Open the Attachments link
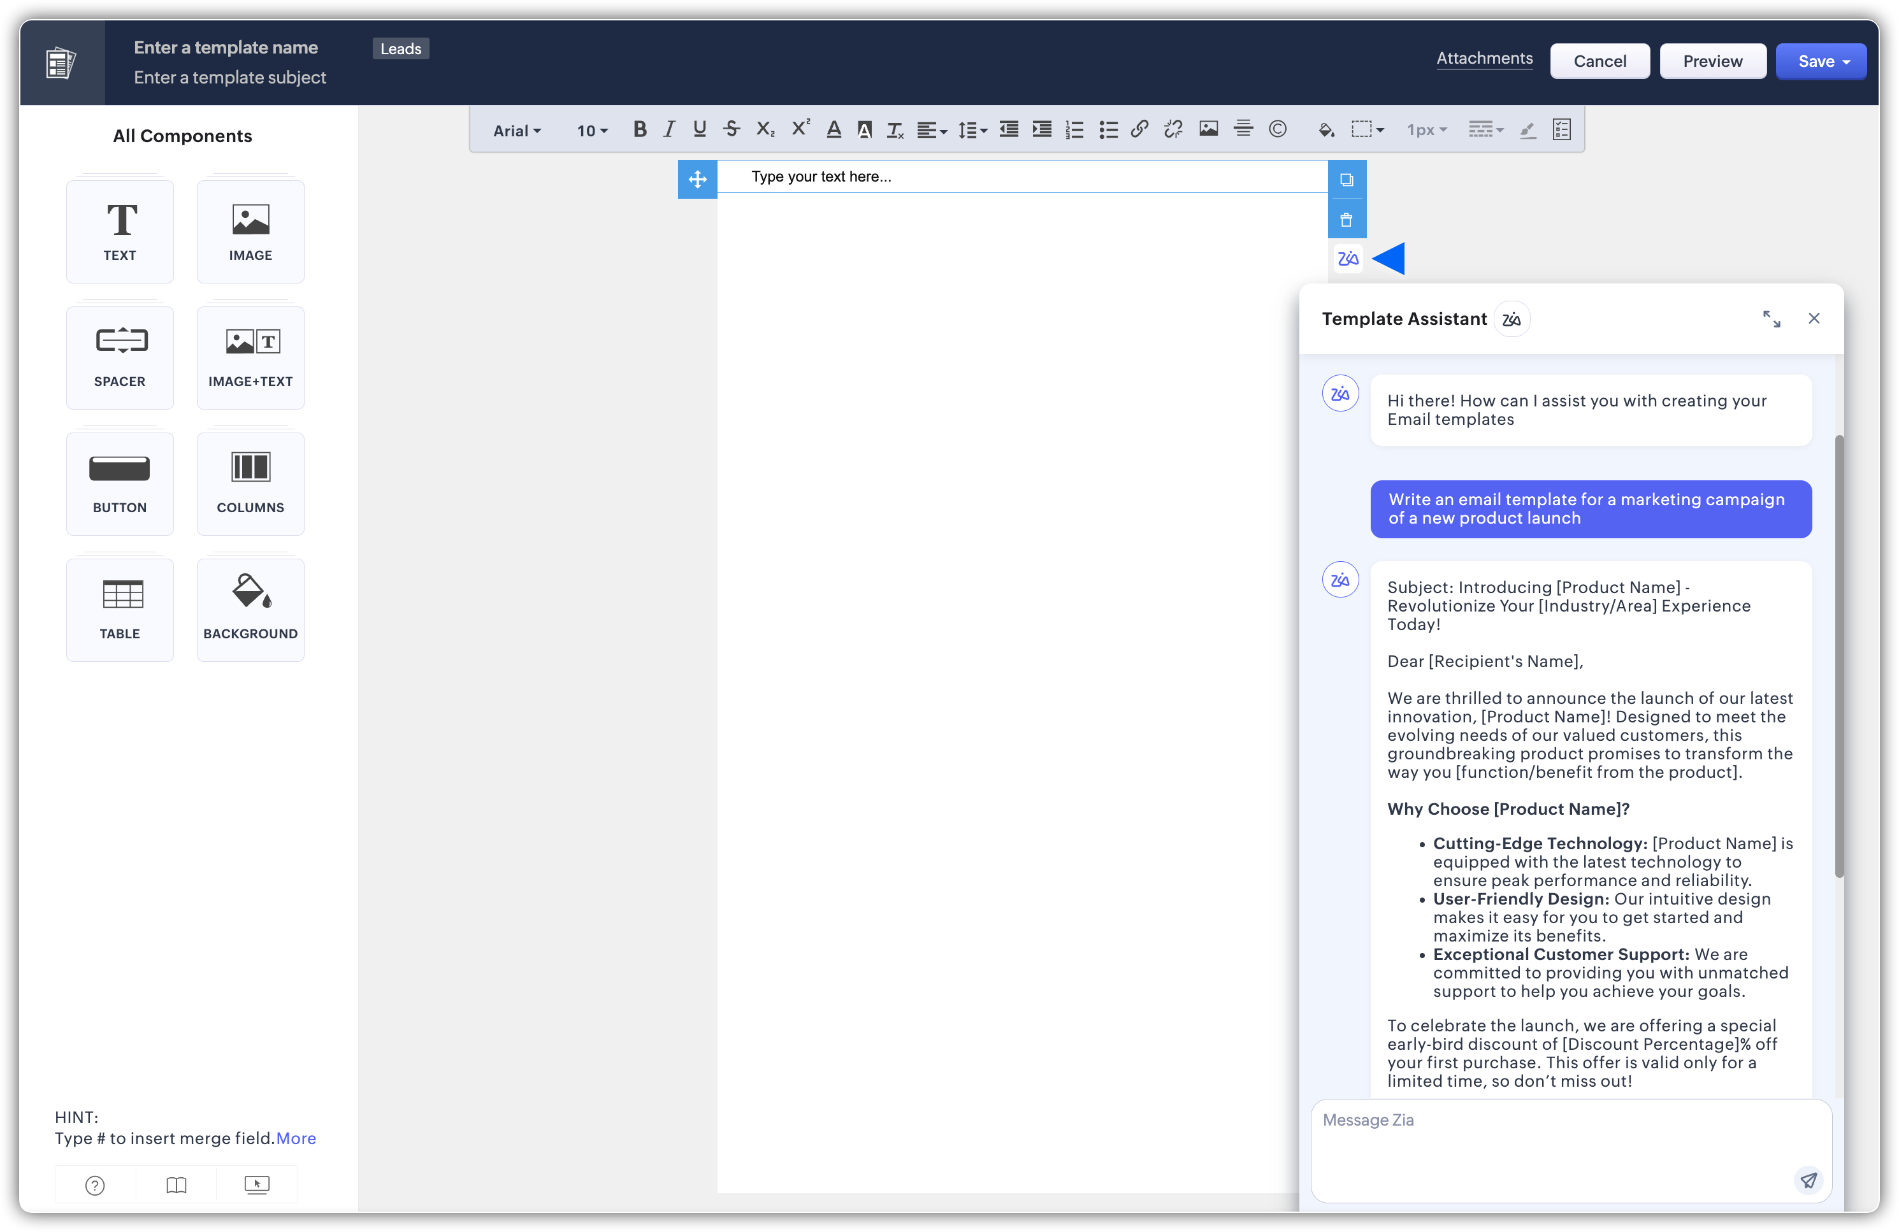 pos(1484,58)
